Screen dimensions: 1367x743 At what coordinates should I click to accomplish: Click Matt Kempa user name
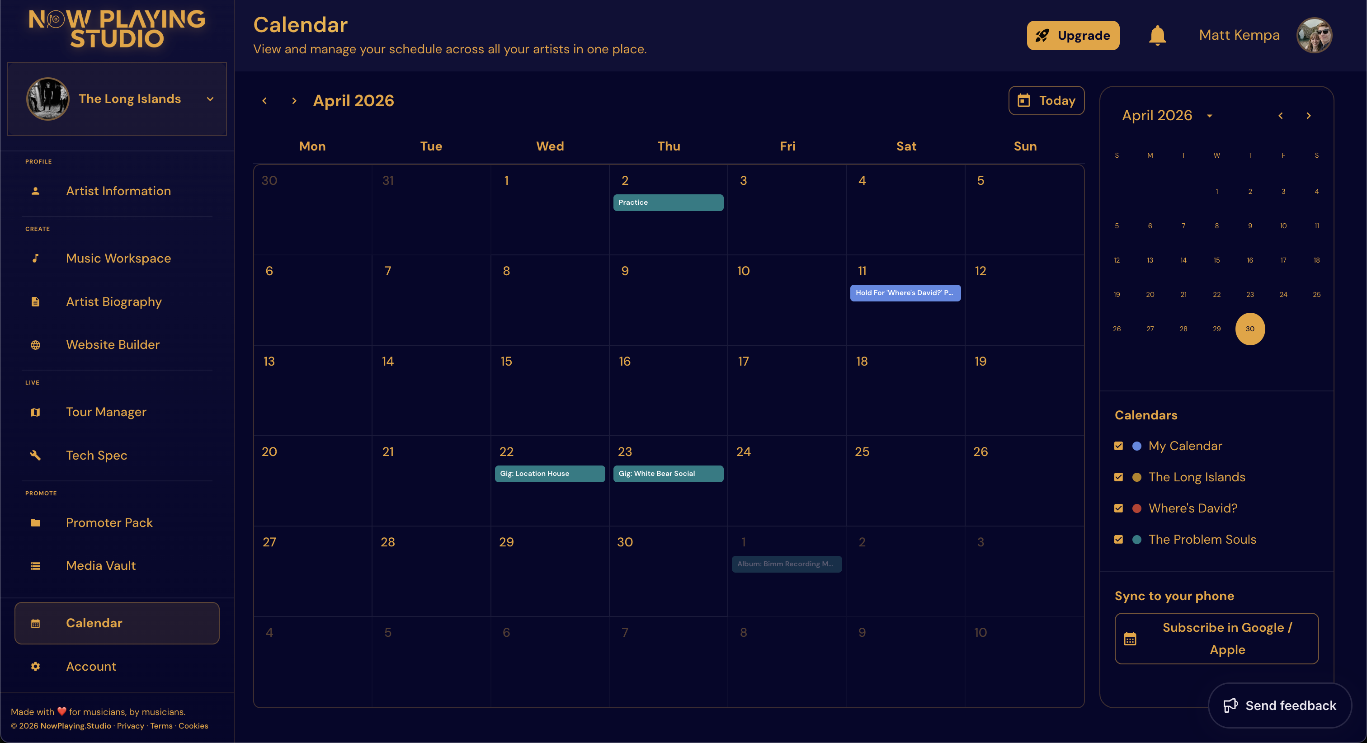point(1239,36)
